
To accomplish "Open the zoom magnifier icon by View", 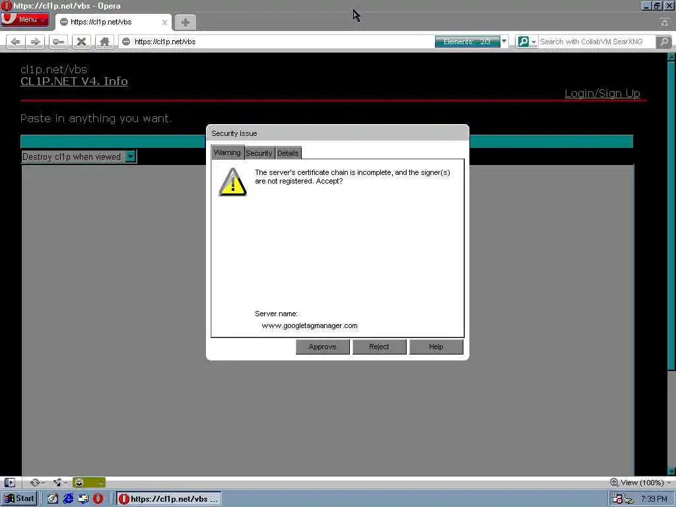I will coord(614,483).
